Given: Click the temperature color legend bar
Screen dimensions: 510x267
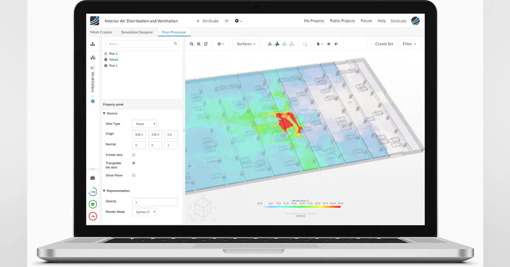Looking at the screenshot, I should [x=302, y=206].
